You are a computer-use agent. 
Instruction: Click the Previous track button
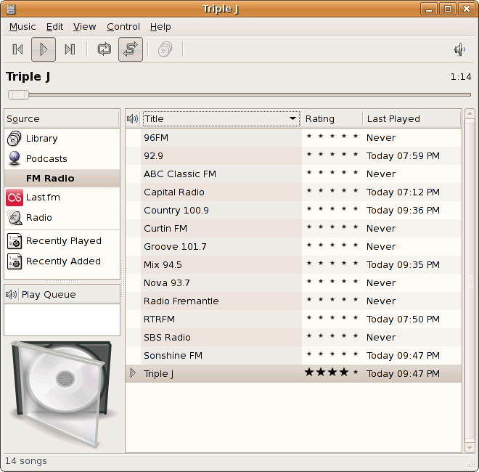(x=17, y=49)
